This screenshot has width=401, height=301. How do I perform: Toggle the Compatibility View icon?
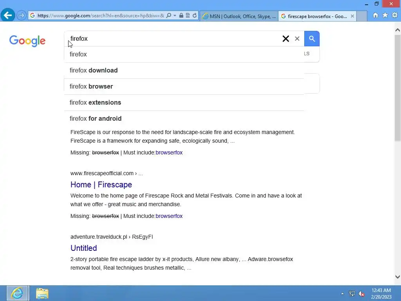pos(188,16)
